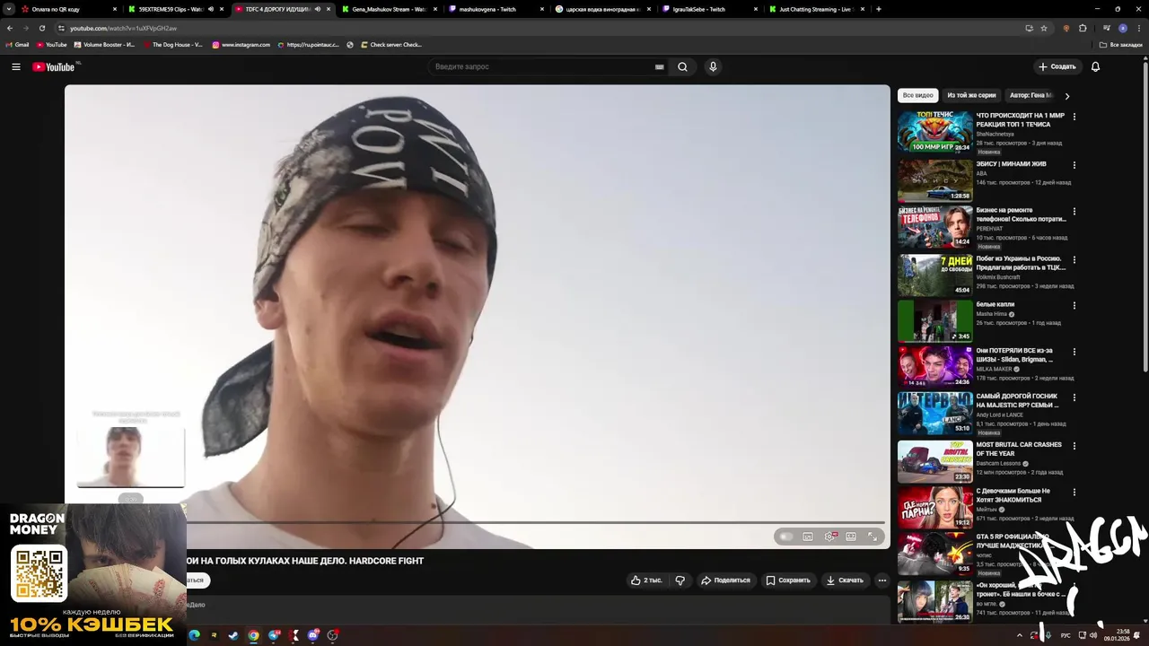Screen dimensions: 1149x646
Task: Click the 'Поделиться' share button
Action: pos(725,581)
